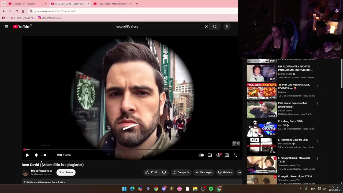Dislike the video with thumbs-down
Viewport: 343px width, 193px height.
coord(164,172)
